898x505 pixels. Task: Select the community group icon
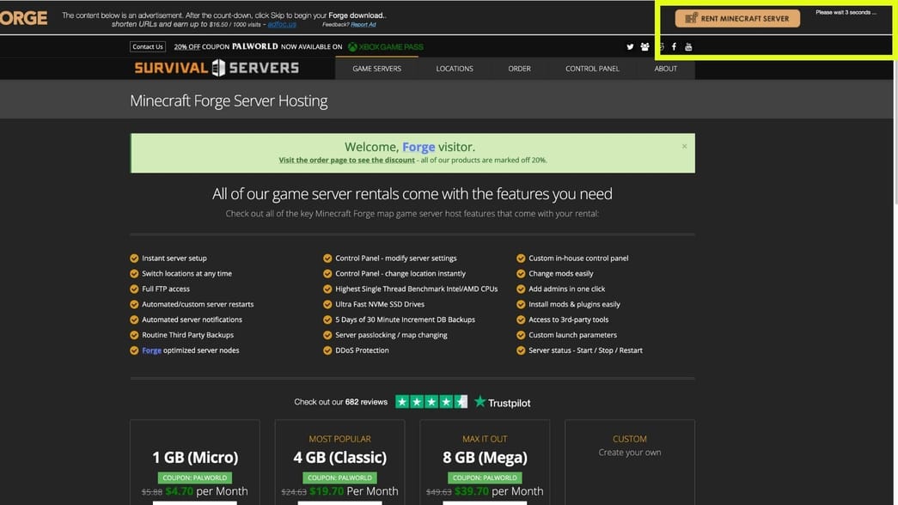tap(644, 46)
